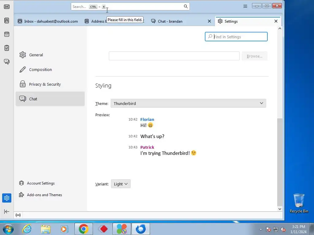Click the global Search field
314x235 pixels.
point(130,7)
